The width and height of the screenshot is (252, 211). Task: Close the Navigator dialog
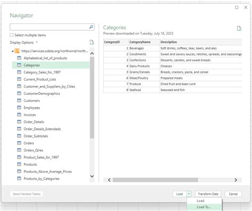coord(246,7)
